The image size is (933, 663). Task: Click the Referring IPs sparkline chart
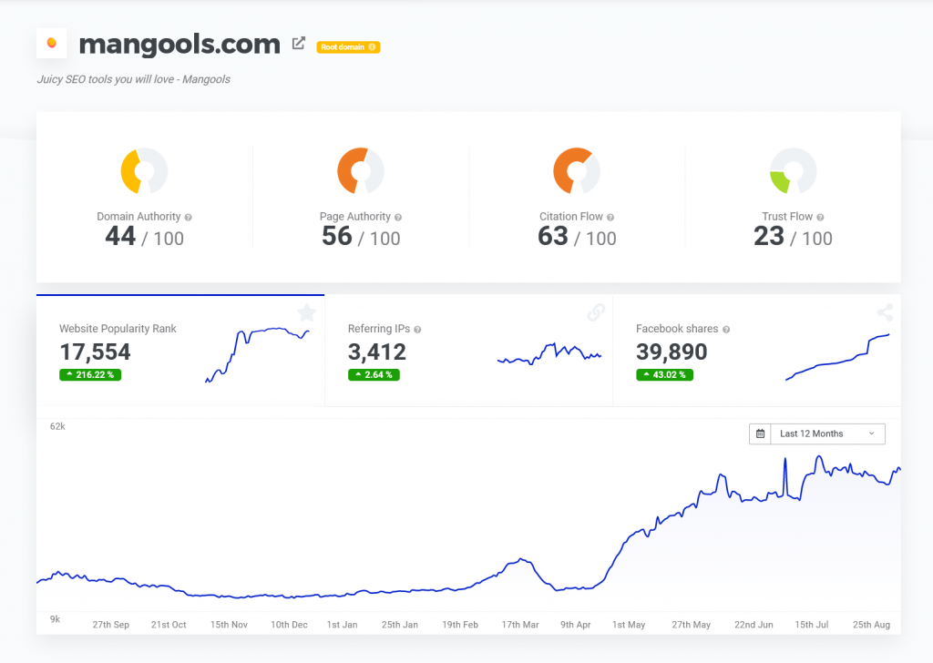click(549, 353)
